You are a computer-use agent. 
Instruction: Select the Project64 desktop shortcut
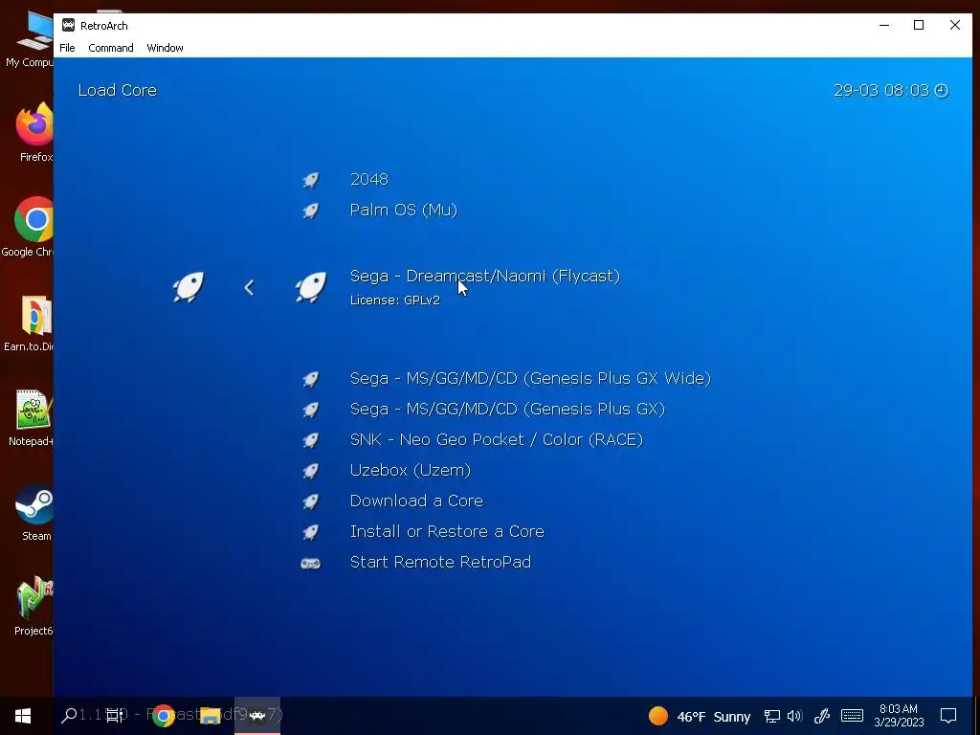pos(33,606)
